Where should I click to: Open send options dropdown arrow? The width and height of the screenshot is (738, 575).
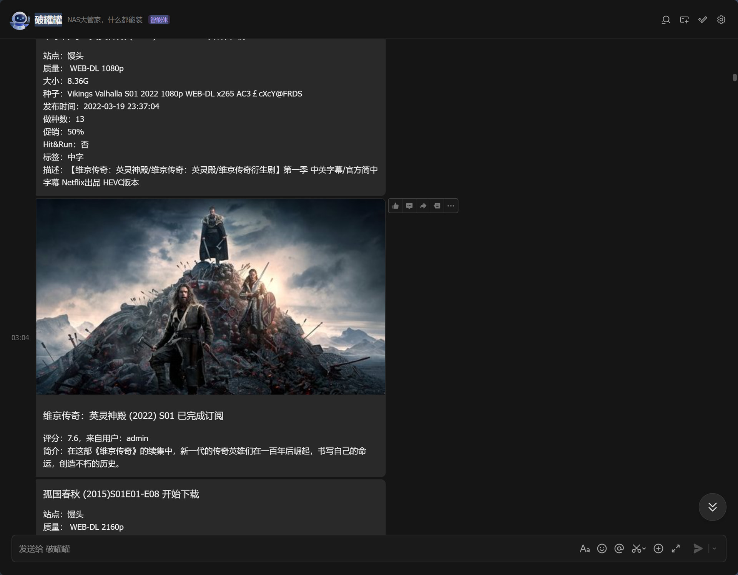tap(714, 549)
